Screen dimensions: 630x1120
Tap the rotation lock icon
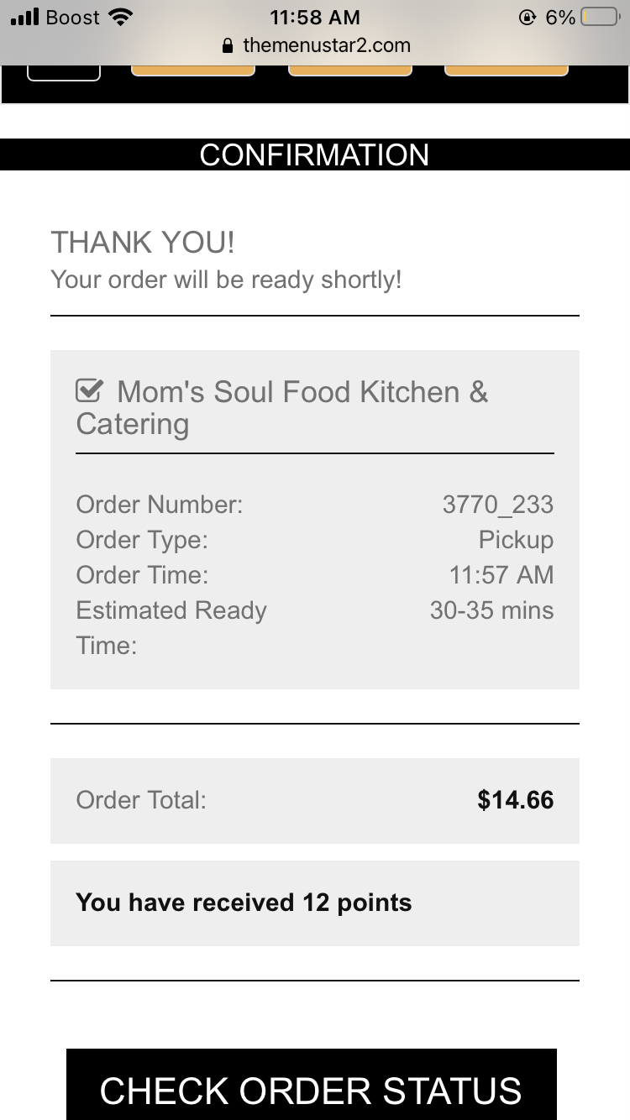tap(528, 18)
